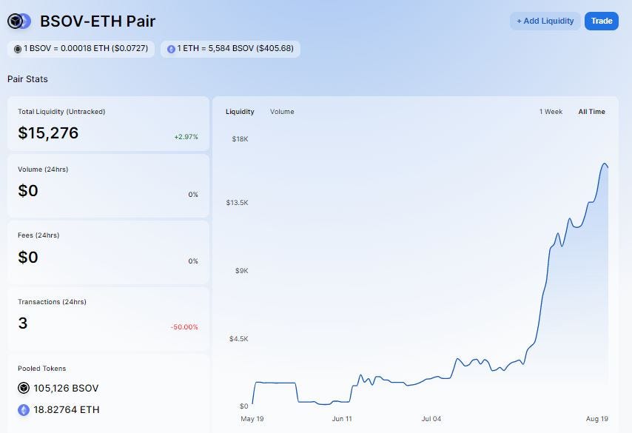
Task: Click the $4.5K axis label
Action: 238,339
